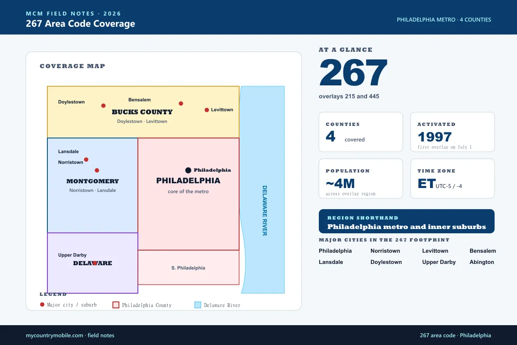Screen dimensions: 517x345
Task: Click 'core of the metro' caption
Action: (x=188, y=191)
